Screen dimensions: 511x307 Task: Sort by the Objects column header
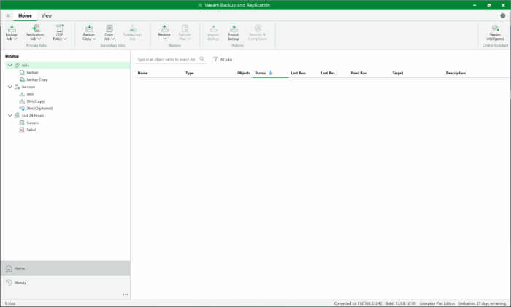point(244,73)
